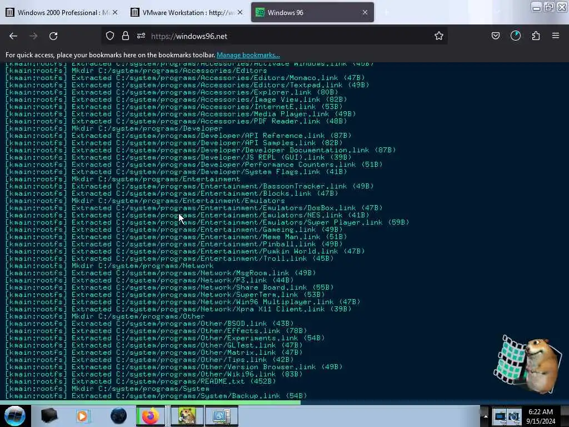The image size is (569, 427).
Task: Click the Pumkin World.link log line
Action: click(x=185, y=251)
